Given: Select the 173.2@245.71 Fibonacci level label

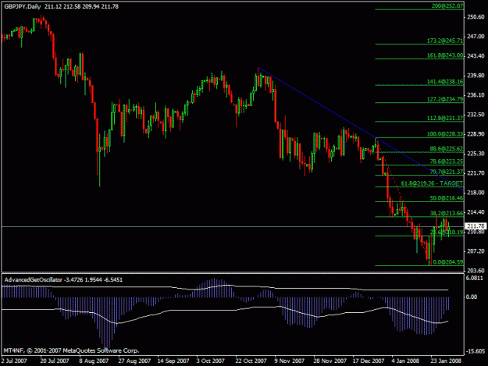Looking at the screenshot, I should pyautogui.click(x=445, y=41).
